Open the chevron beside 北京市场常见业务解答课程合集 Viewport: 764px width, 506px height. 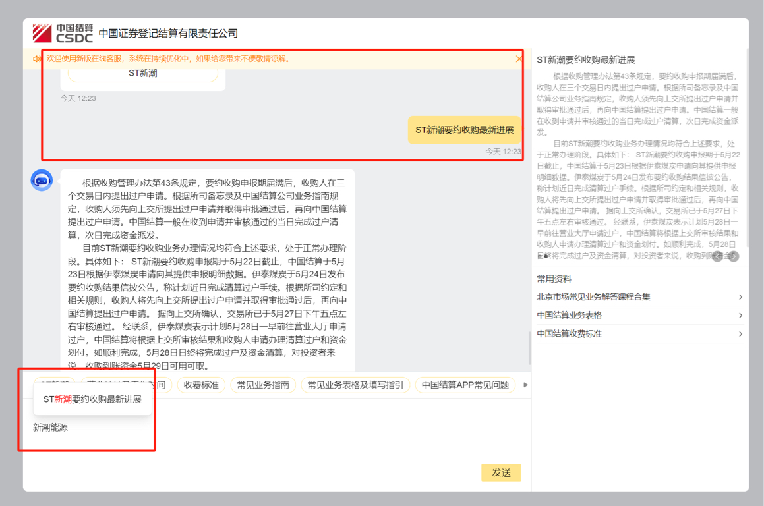740,297
